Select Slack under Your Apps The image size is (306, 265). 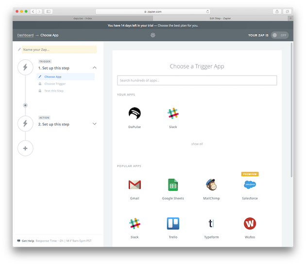[x=173, y=113]
